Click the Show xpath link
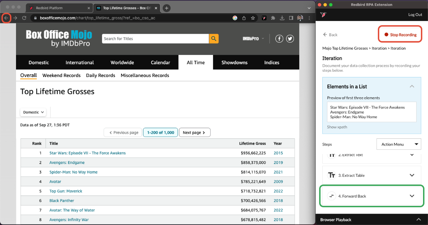 [337, 127]
